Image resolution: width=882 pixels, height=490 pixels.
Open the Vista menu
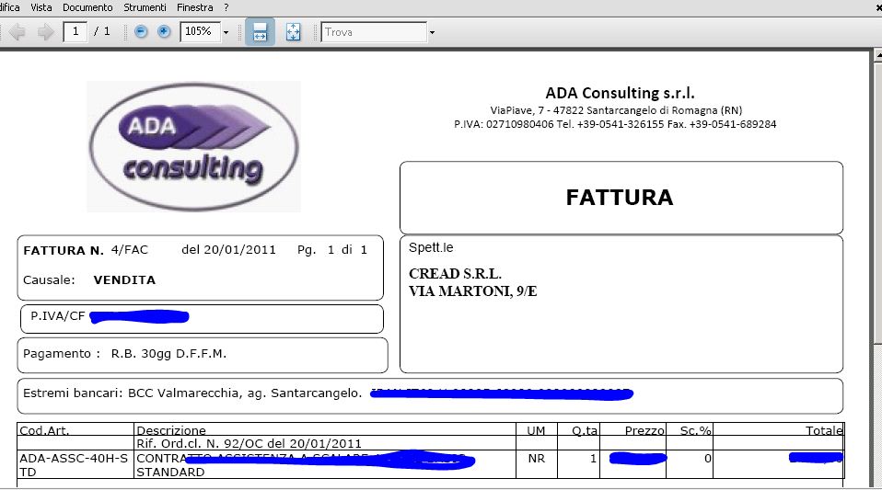41,8
